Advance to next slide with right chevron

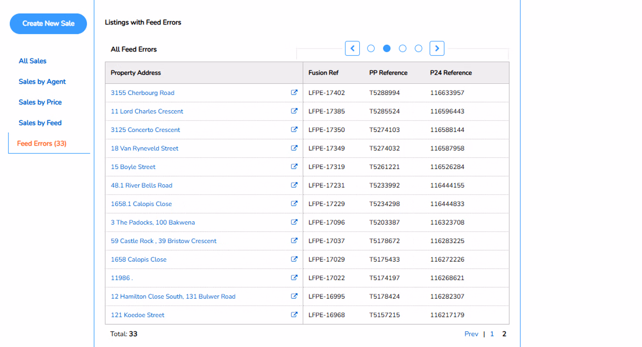[437, 49]
